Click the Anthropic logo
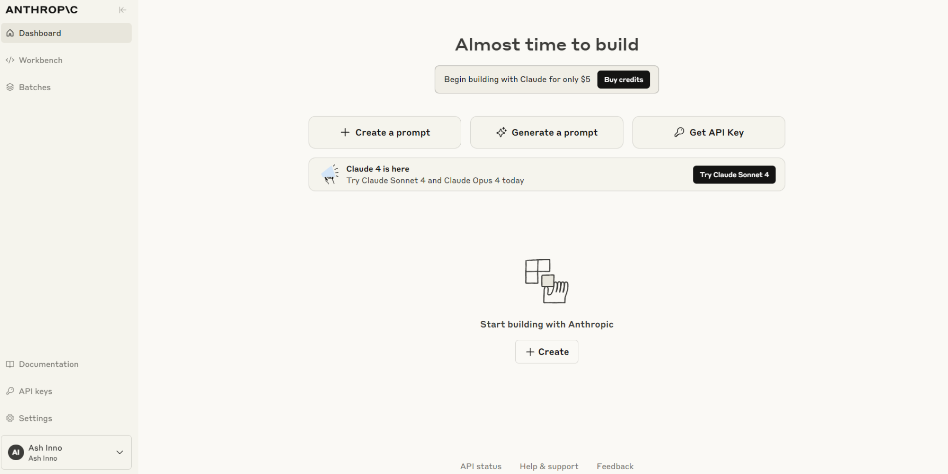 coord(42,10)
